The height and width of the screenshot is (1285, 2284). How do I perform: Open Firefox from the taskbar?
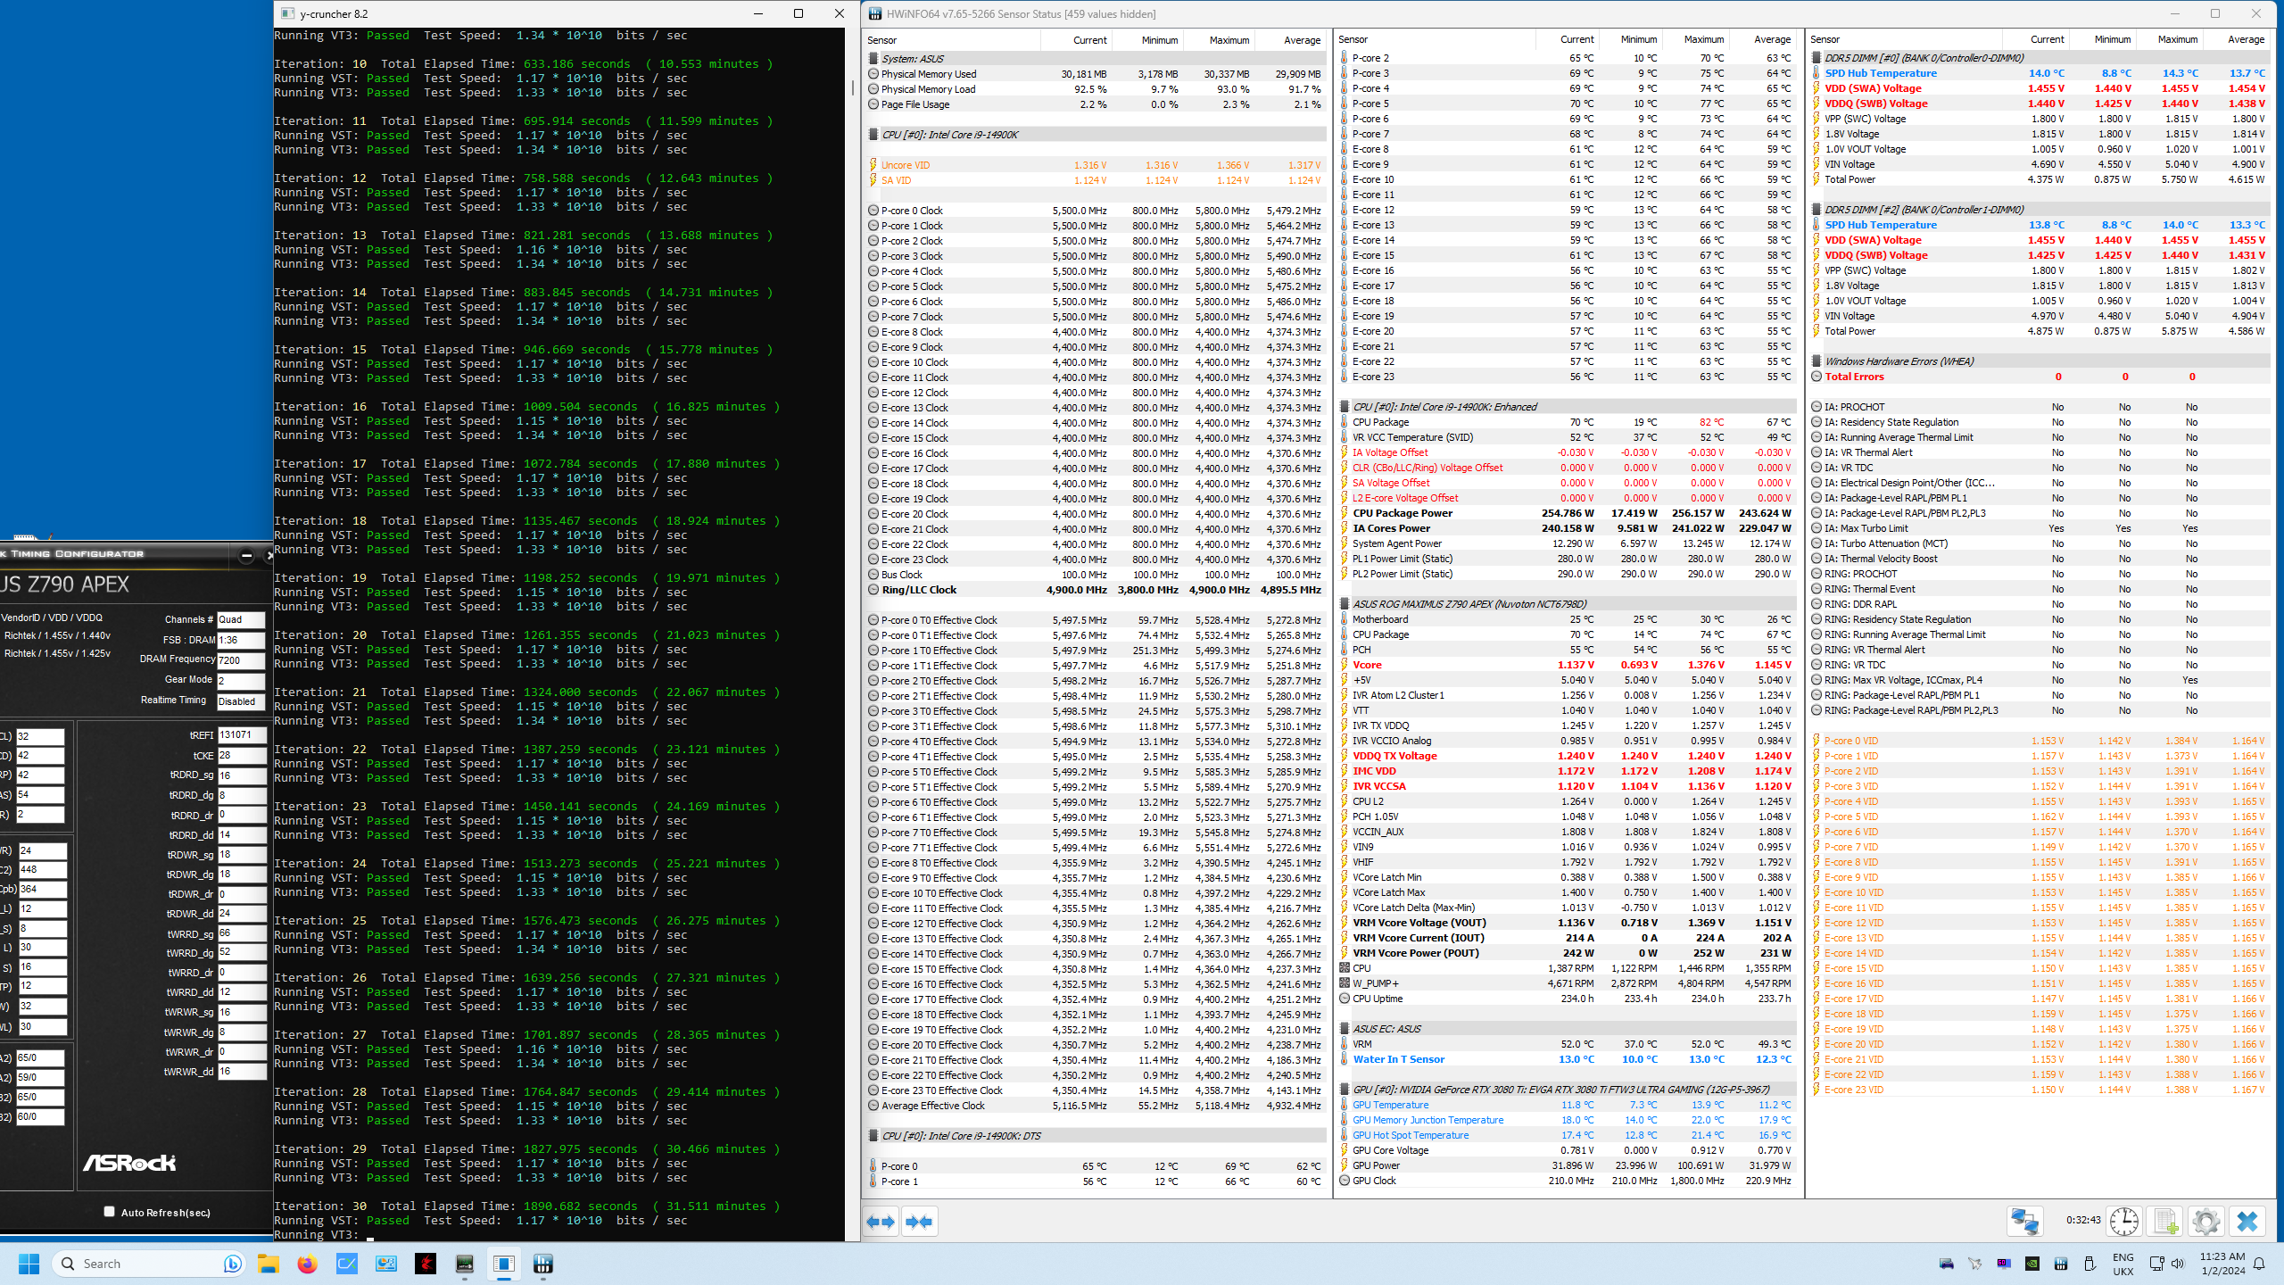pyautogui.click(x=307, y=1264)
